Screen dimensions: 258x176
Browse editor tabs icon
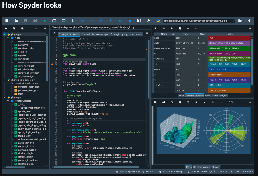coord(54,33)
